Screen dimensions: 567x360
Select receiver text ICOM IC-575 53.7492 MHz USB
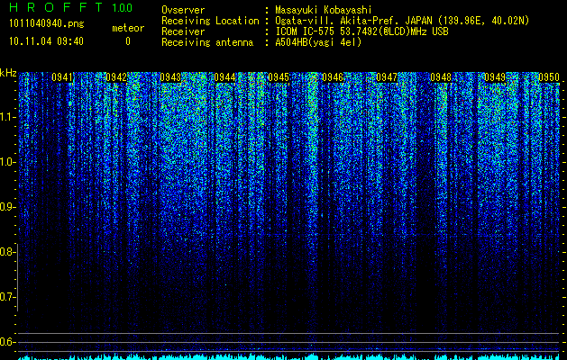point(361,31)
